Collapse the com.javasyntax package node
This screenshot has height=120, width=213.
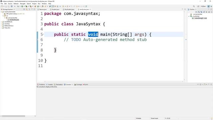pyautogui.click(x=5, y=18)
